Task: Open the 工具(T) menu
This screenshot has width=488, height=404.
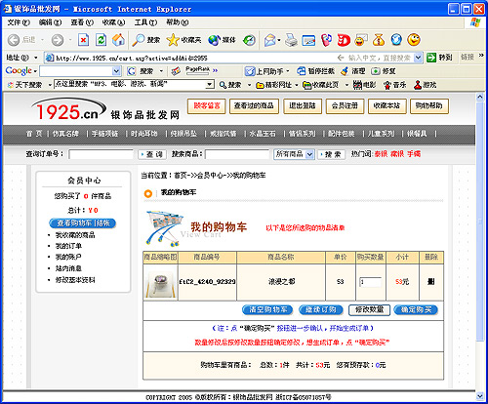Action: [145, 22]
